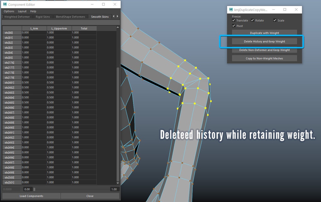
Task: Select row vtx[82]
Action: (x=12, y=43)
